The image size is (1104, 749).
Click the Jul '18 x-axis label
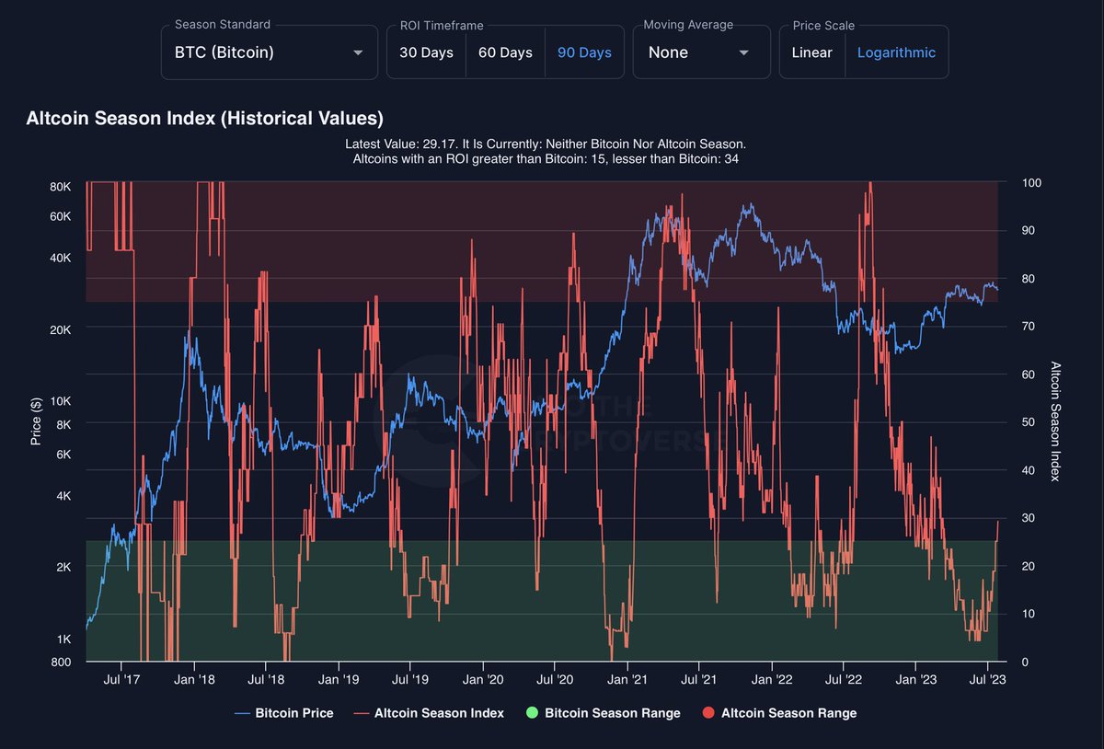coord(265,680)
